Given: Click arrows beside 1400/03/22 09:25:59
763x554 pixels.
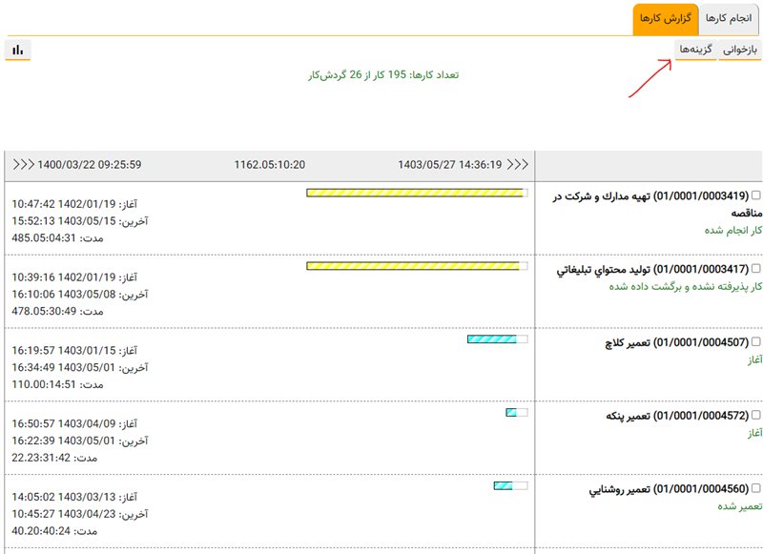Looking at the screenshot, I should 24,165.
